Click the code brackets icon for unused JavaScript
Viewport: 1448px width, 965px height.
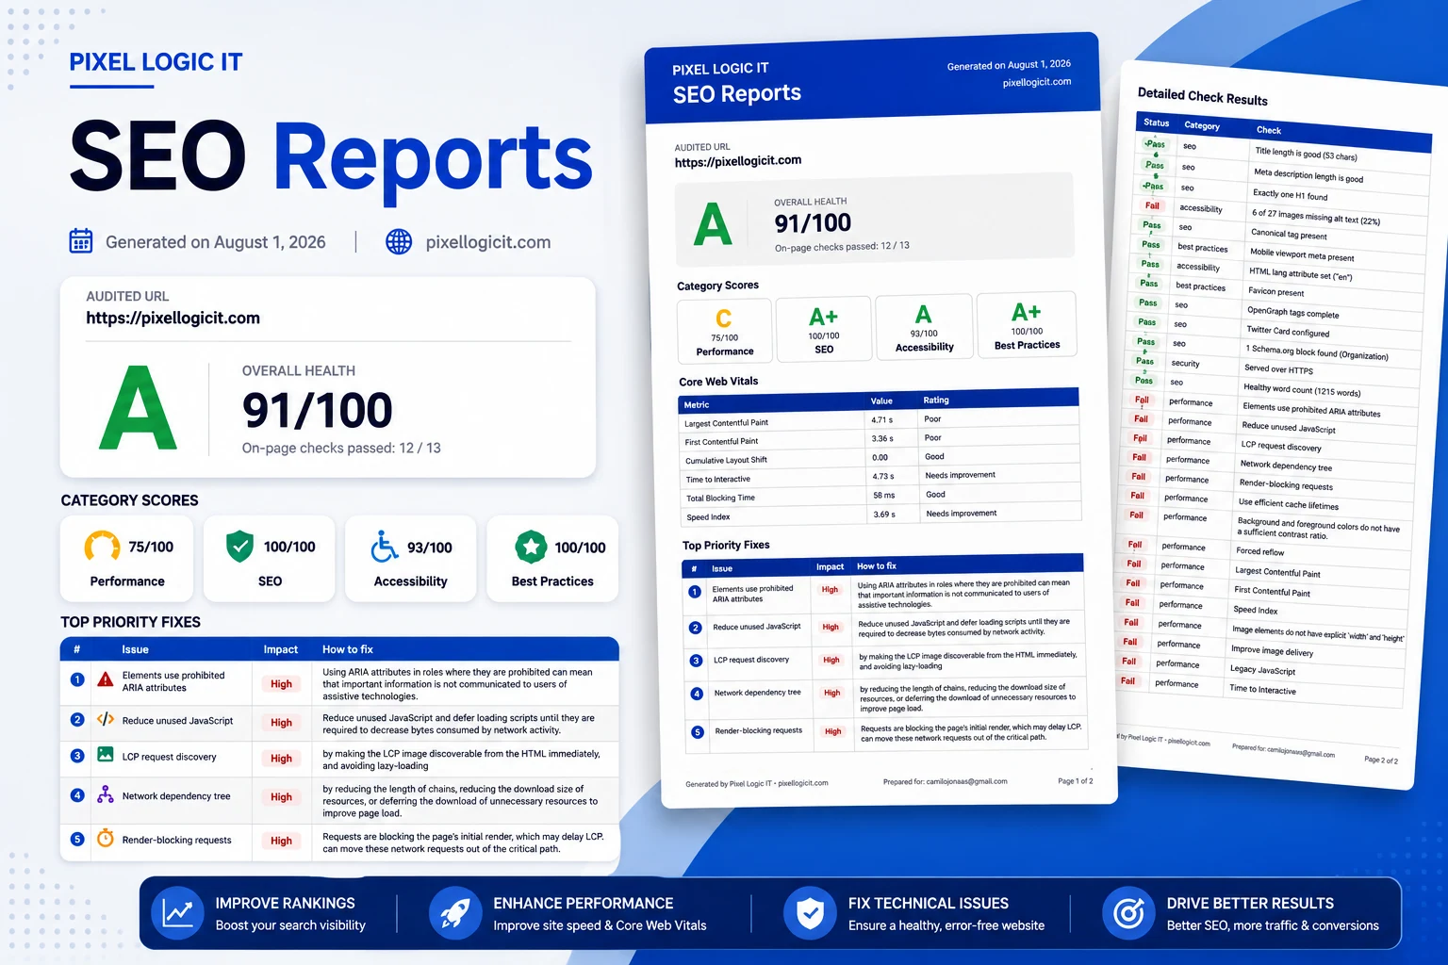pos(105,720)
